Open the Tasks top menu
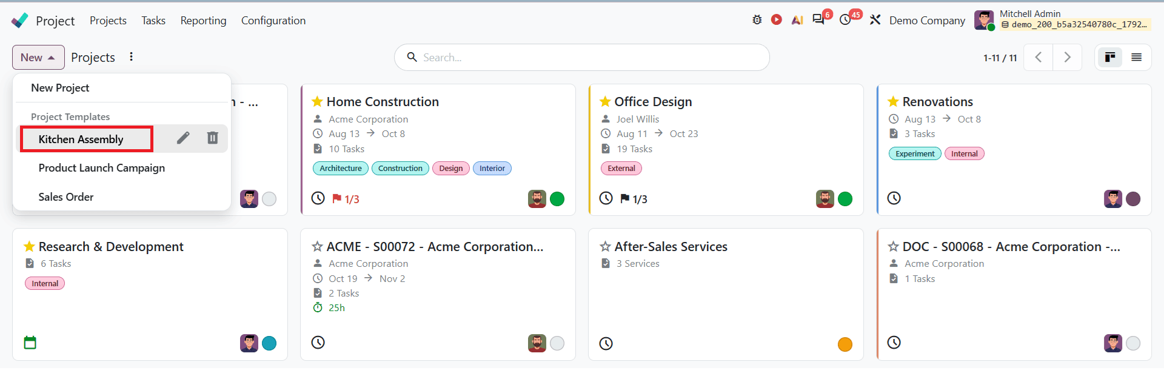 tap(153, 20)
